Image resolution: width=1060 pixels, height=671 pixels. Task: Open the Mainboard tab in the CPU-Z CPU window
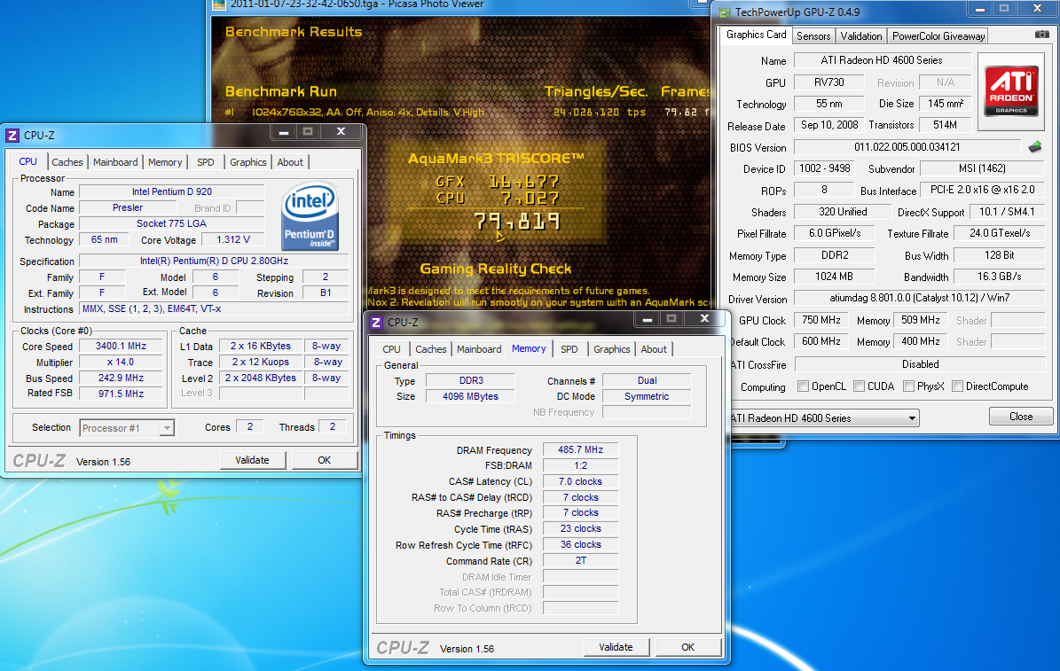pyautogui.click(x=115, y=162)
